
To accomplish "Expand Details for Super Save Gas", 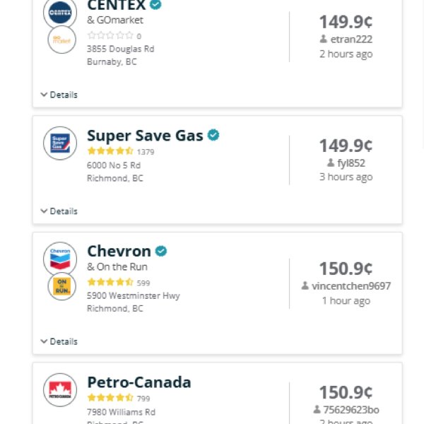I will (59, 211).
